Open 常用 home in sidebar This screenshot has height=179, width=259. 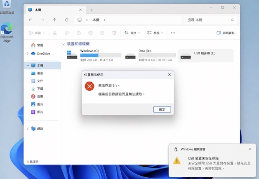coord(37,45)
